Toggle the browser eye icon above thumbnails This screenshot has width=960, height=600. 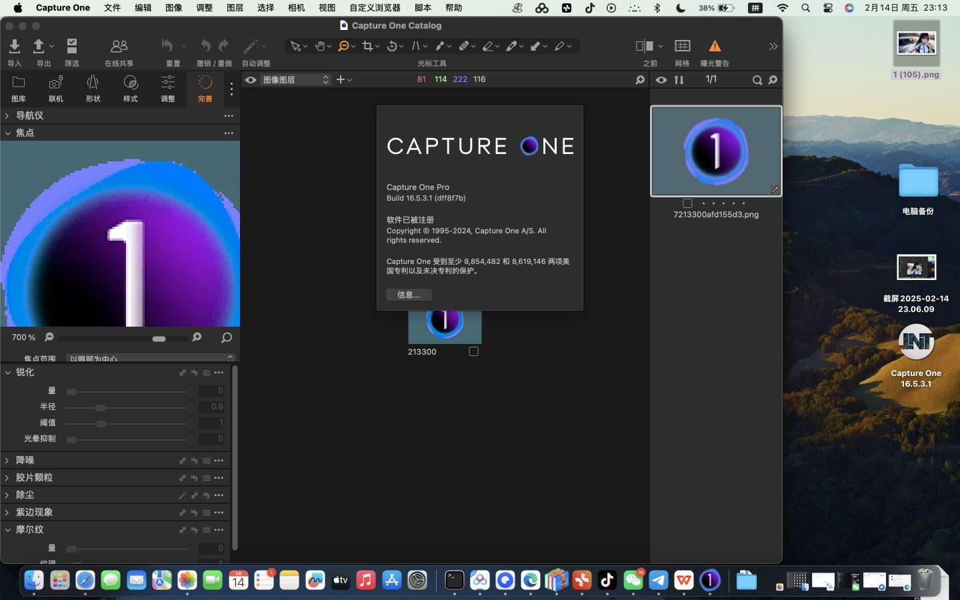pos(661,80)
